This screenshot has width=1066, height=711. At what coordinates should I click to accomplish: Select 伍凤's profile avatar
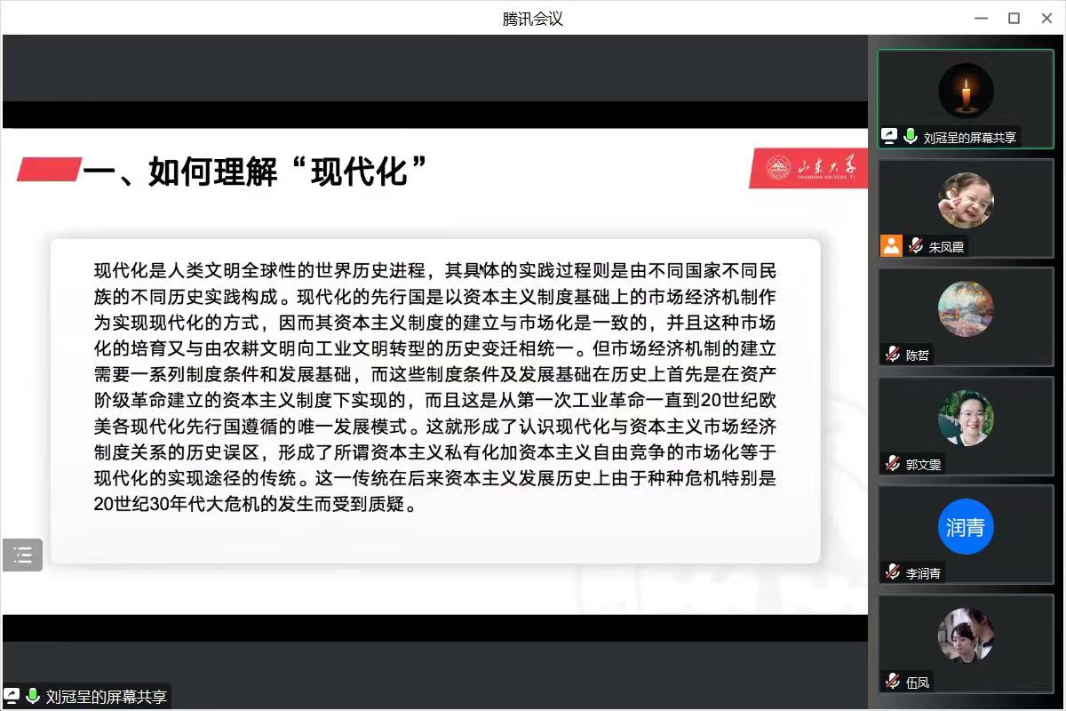coord(966,635)
